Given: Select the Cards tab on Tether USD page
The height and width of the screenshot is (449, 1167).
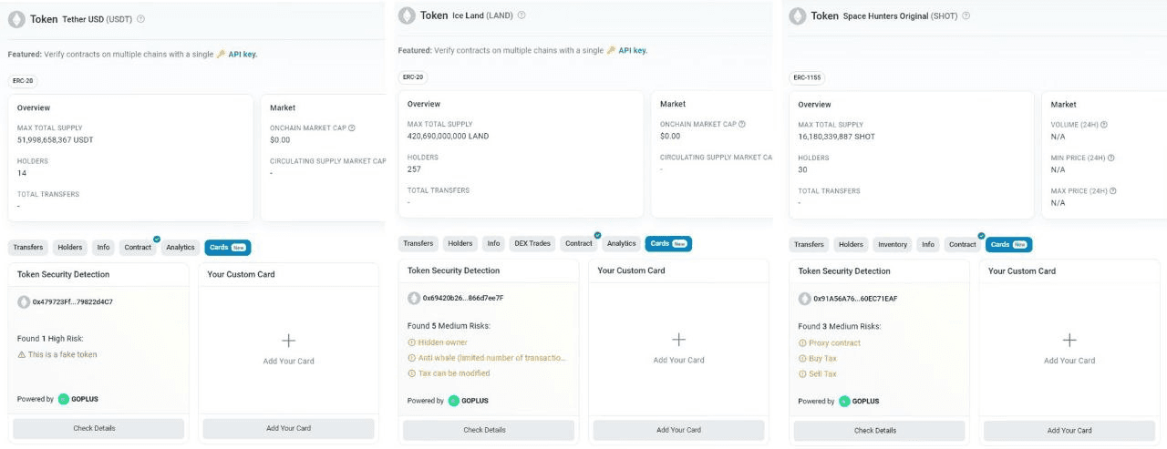Looking at the screenshot, I should click(x=228, y=247).
